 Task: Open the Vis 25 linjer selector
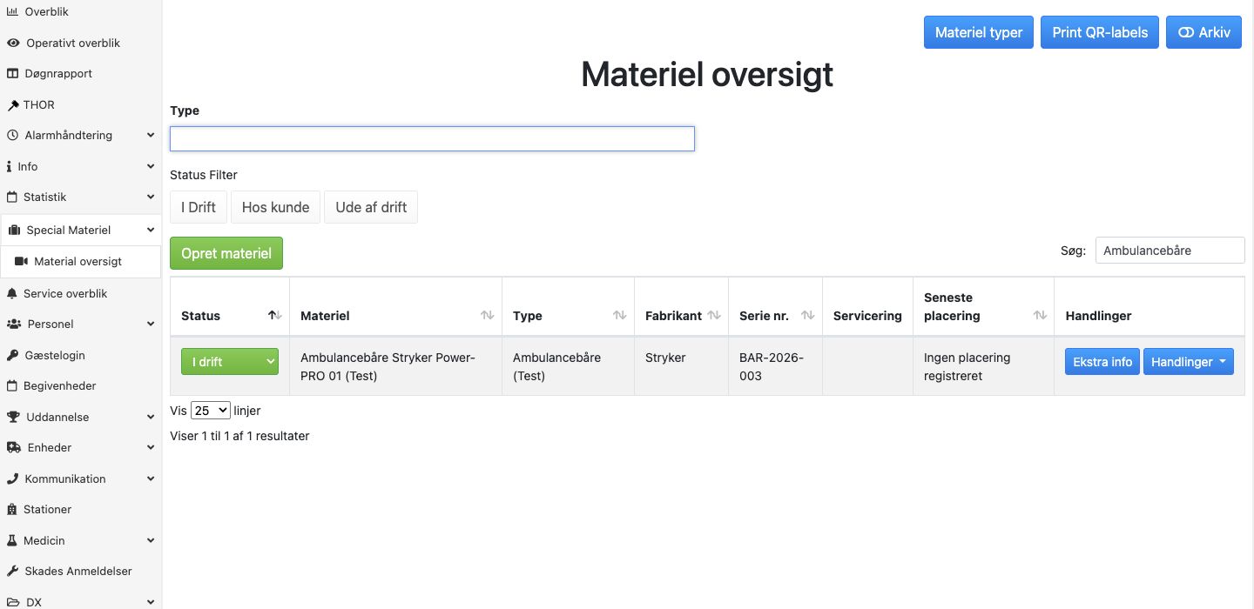tap(210, 410)
